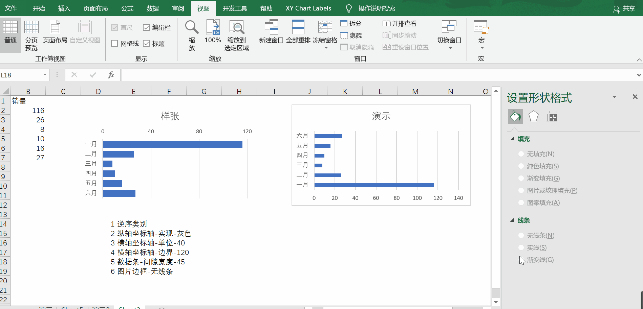Toggle the Formula Bar (编辑栏) checkbox

pyautogui.click(x=146, y=27)
